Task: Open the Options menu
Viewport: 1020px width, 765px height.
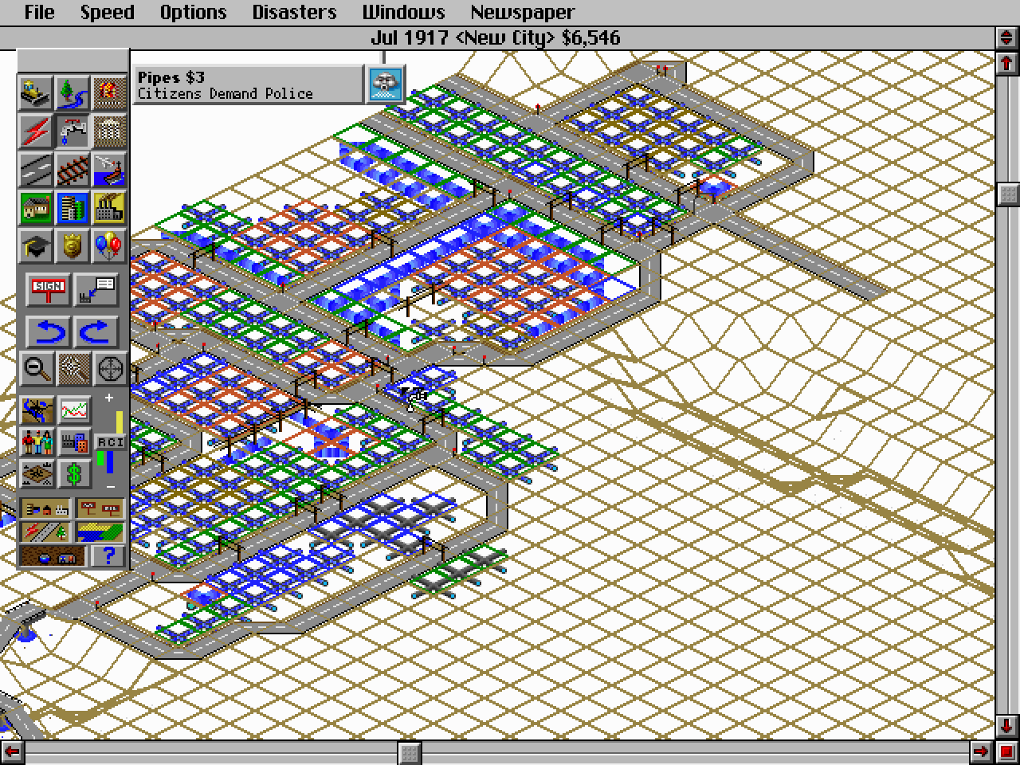Action: click(193, 12)
